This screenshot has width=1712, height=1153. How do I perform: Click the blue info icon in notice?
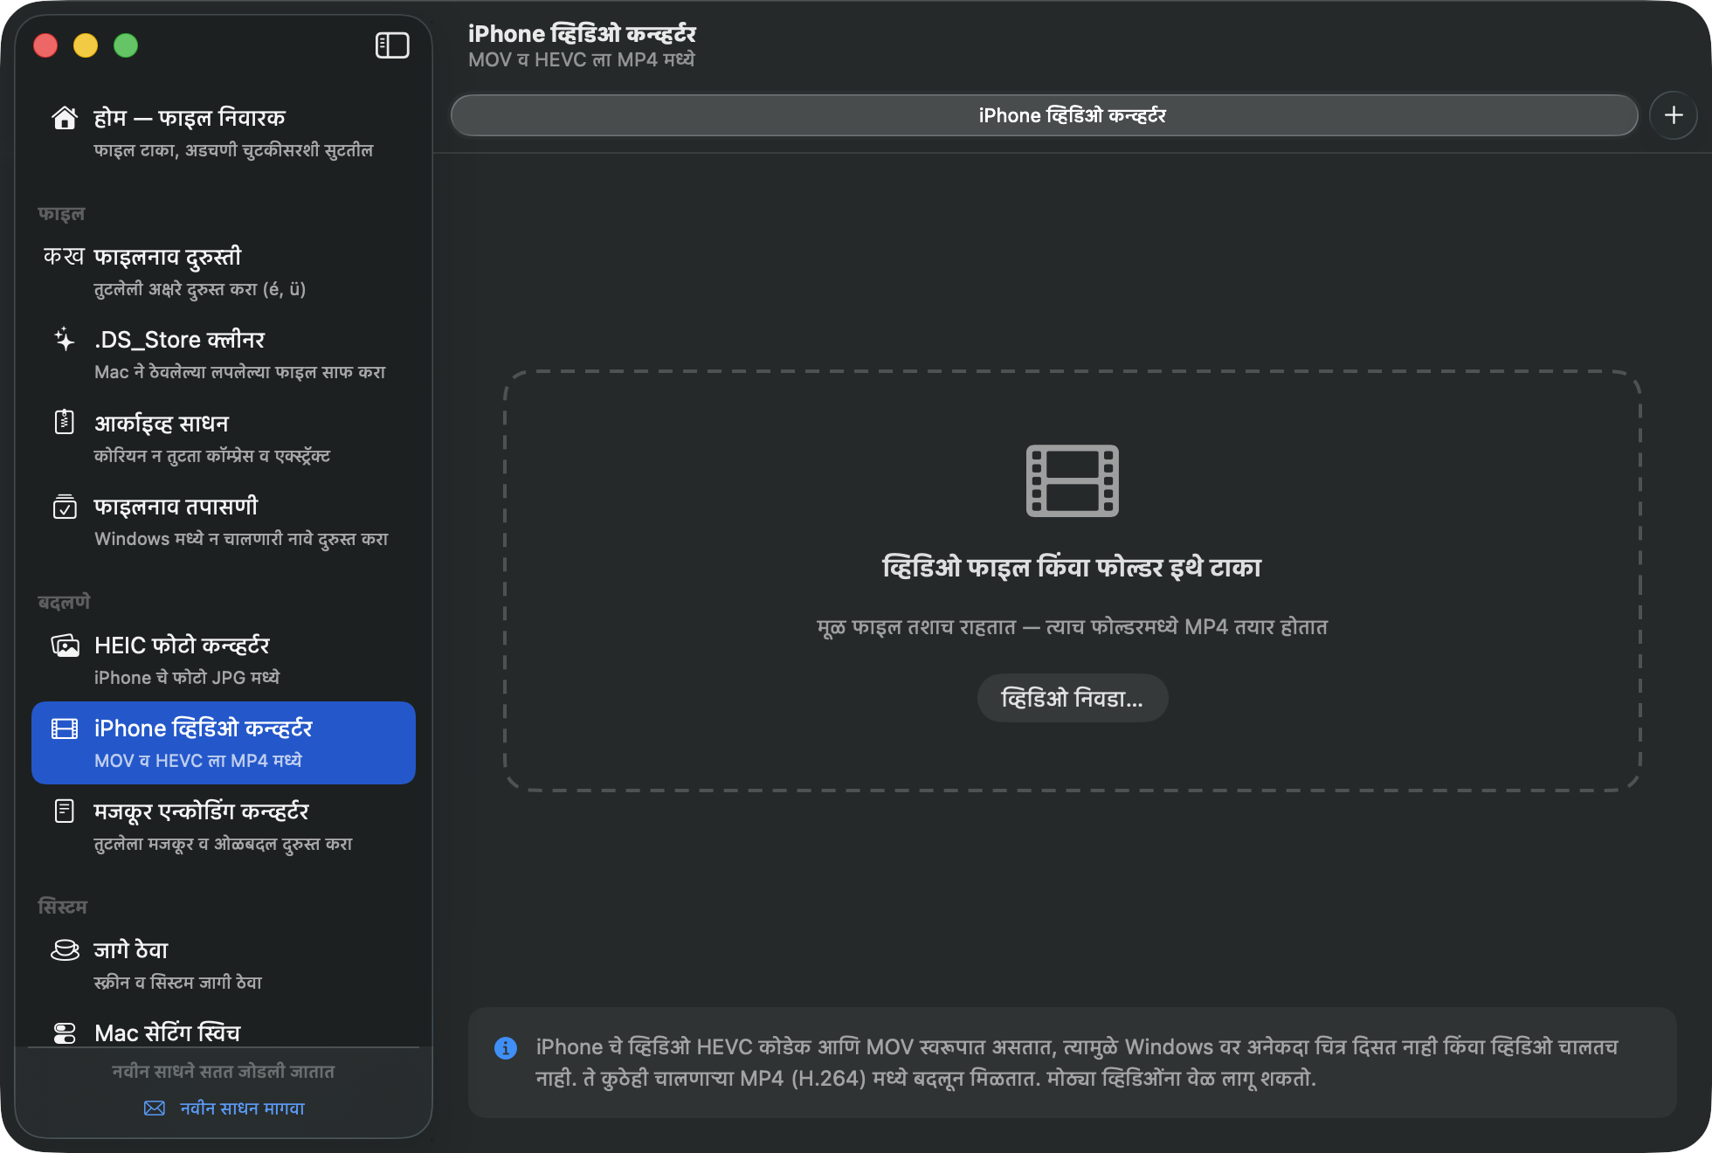click(x=506, y=1047)
